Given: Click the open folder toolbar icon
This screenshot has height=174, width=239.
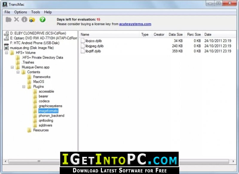Looking at the screenshot, I should [x=9, y=19].
